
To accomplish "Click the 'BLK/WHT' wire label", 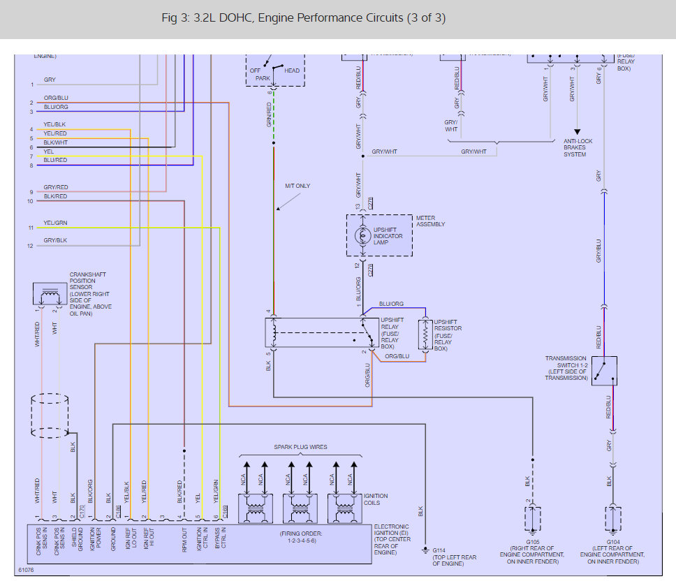I will [56, 142].
